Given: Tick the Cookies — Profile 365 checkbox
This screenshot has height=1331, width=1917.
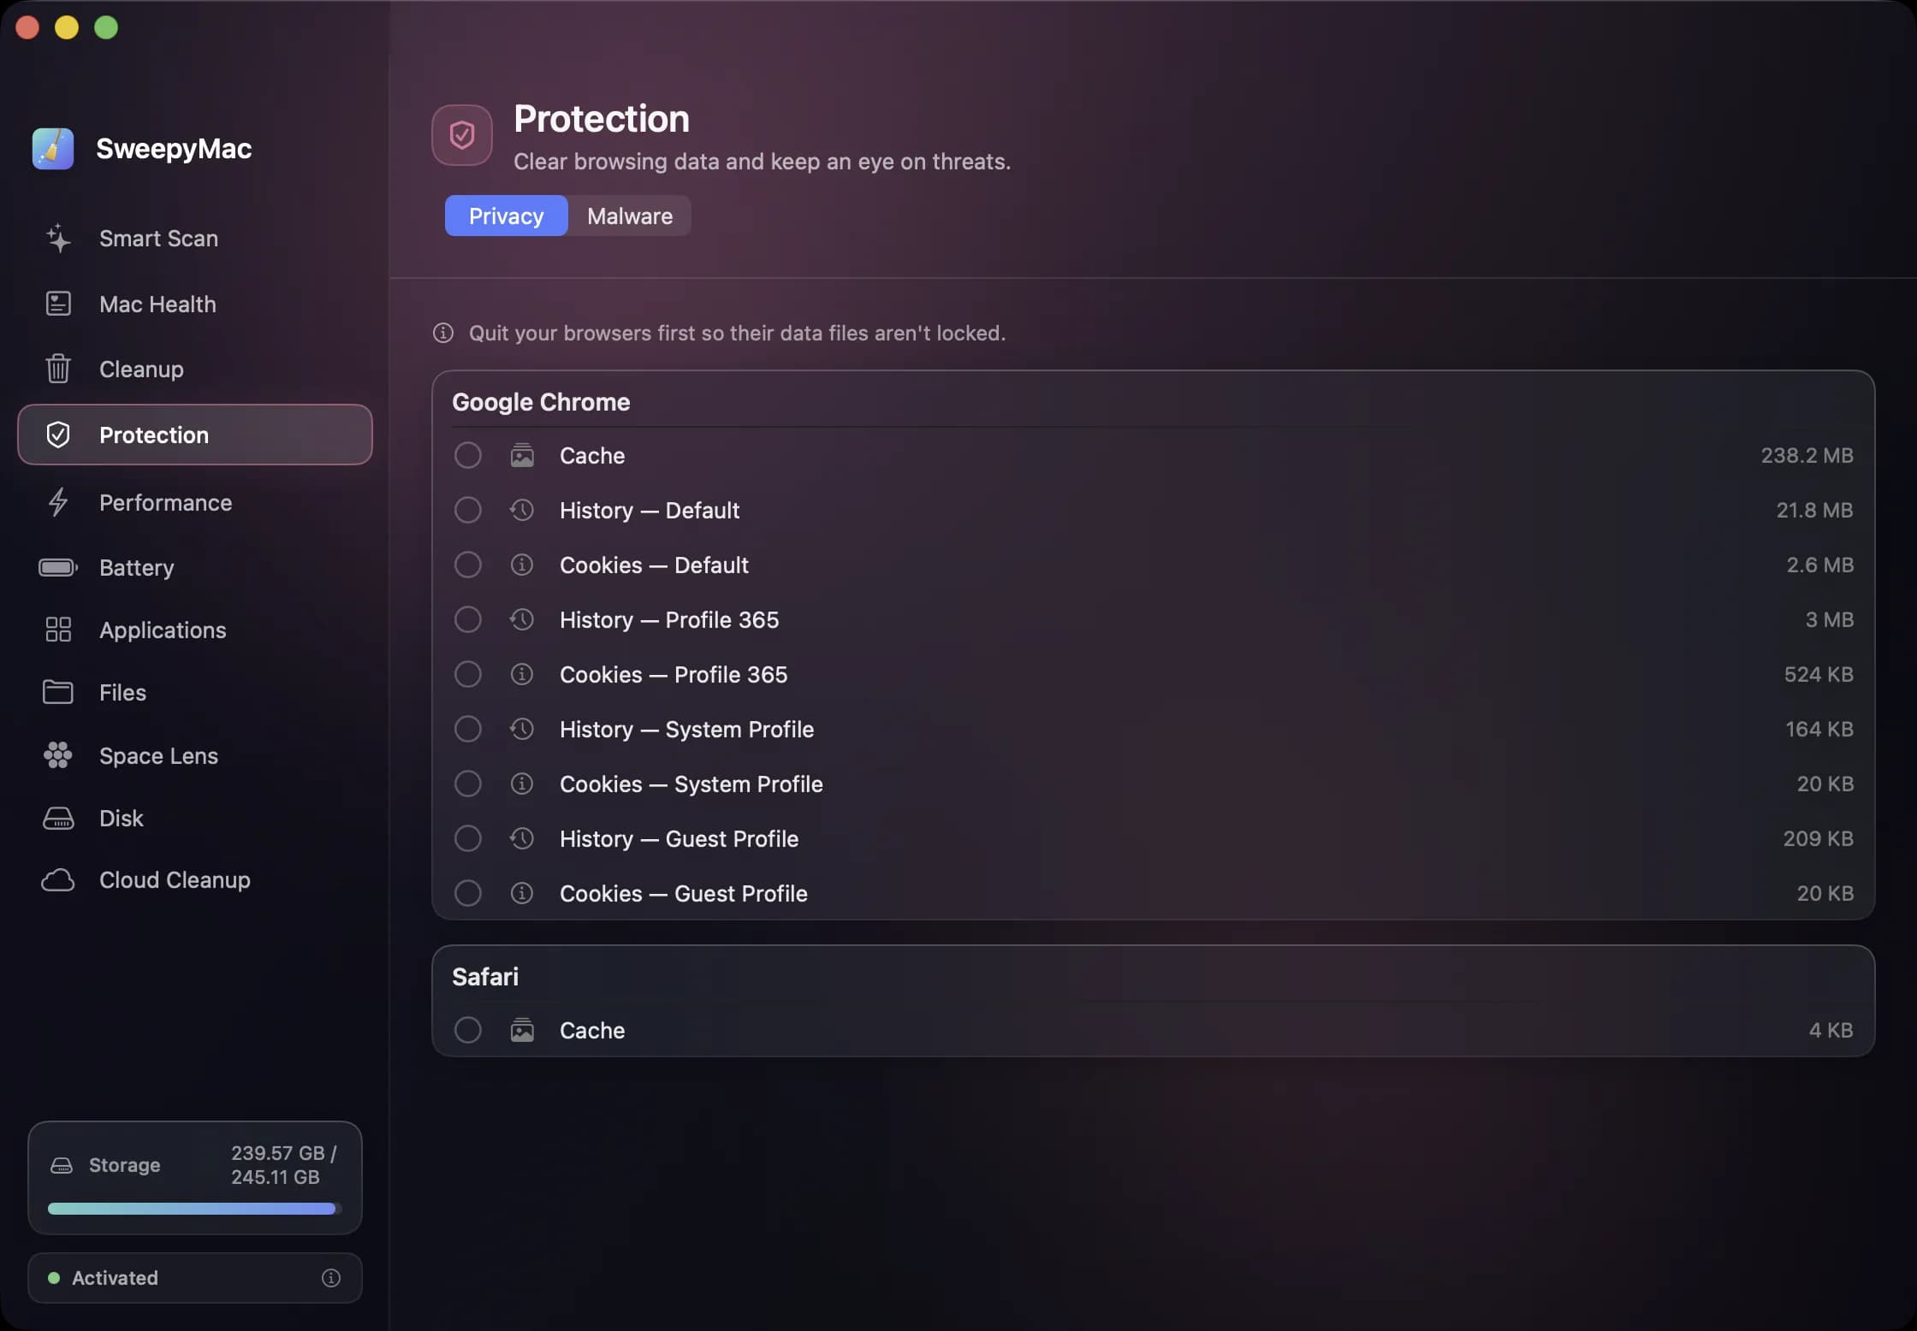Looking at the screenshot, I should tap(467, 675).
